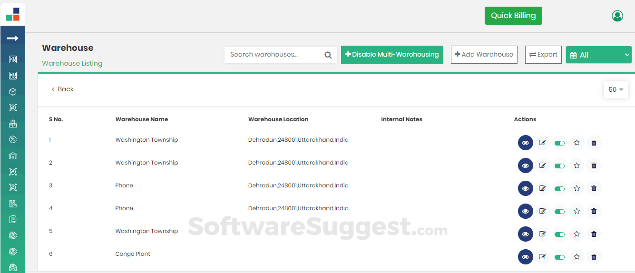The image size is (635, 273).
Task: Open the All filter dropdown
Action: click(x=598, y=55)
